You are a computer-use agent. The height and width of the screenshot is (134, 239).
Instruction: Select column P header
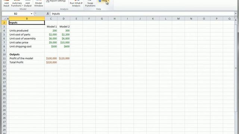(x=217, y=19)
